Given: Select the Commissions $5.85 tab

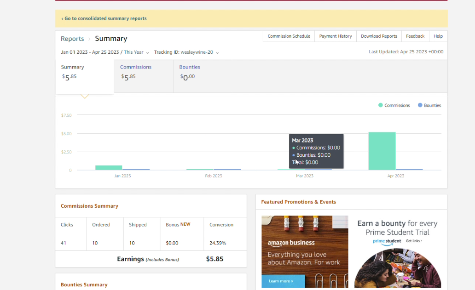Looking at the screenshot, I should [144, 76].
